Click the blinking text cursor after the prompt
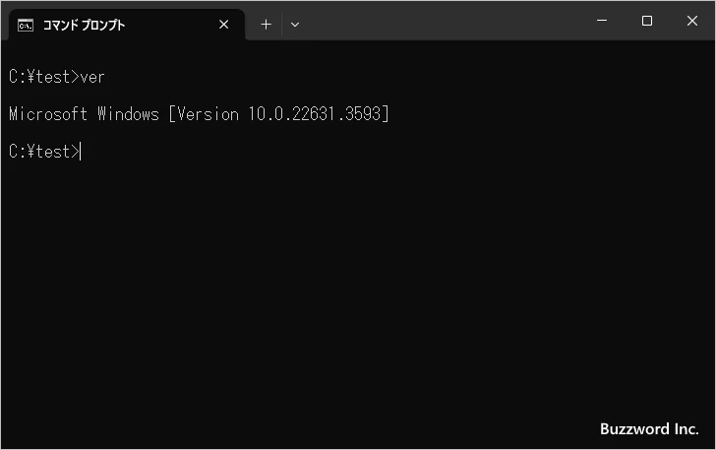 (81, 152)
